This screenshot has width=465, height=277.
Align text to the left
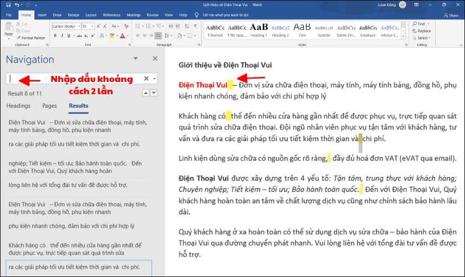[x=138, y=35]
